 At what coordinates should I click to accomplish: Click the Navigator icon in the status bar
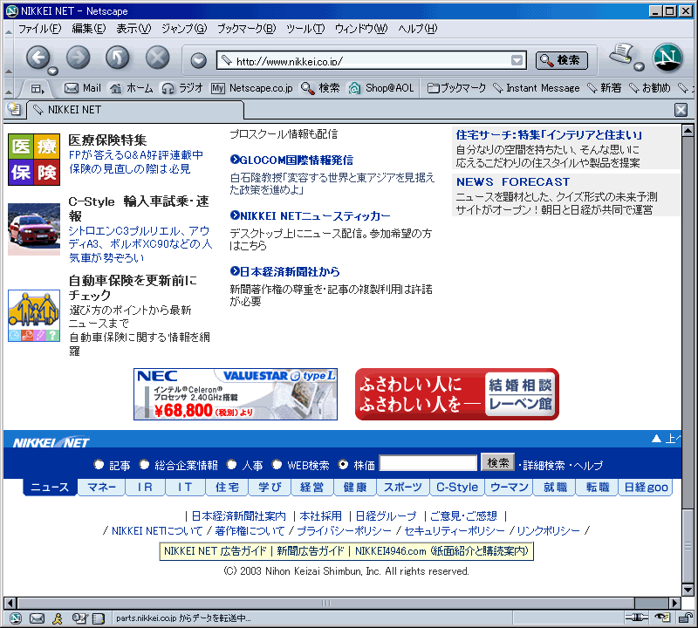(x=16, y=618)
